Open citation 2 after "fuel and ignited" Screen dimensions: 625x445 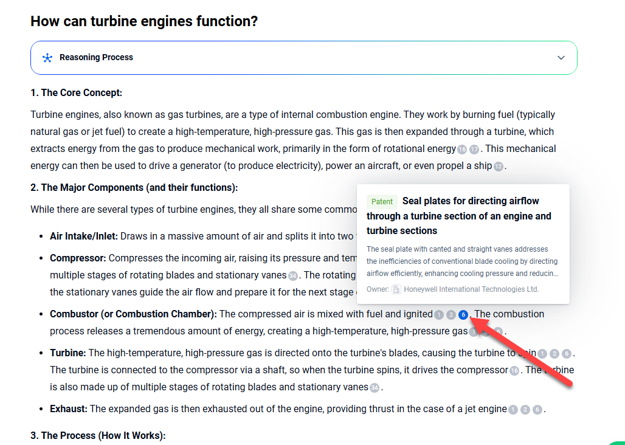click(451, 315)
